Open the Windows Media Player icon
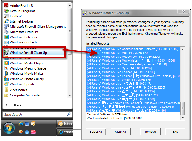 click(6, 63)
